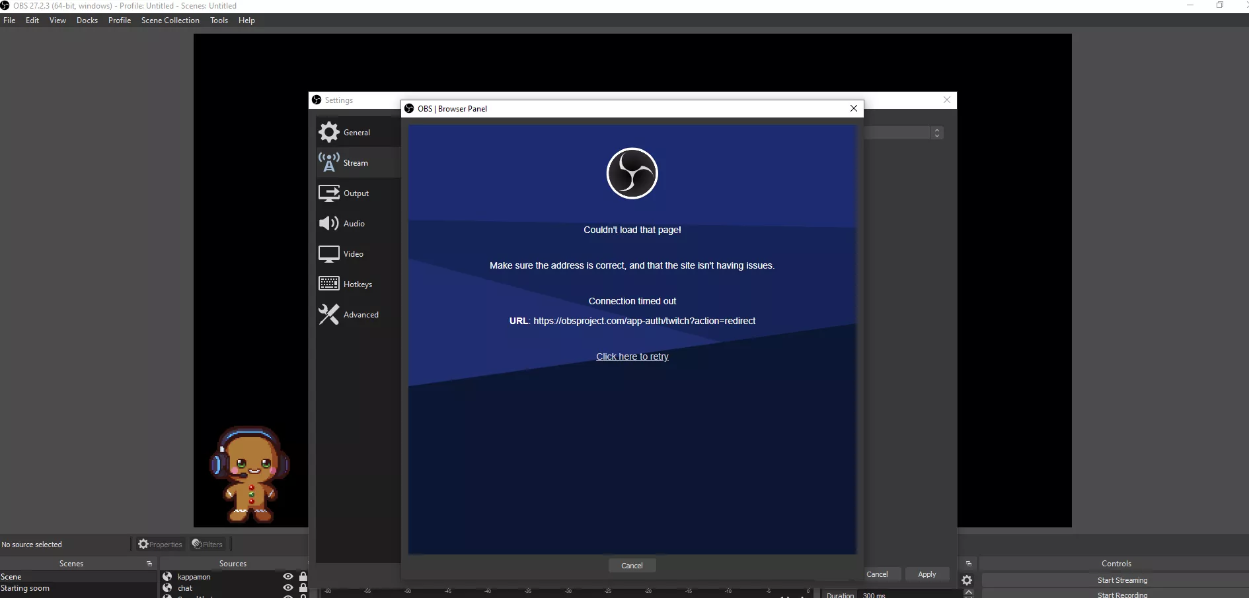Screen dimensions: 1249x598
Task: Open the Output settings section
Action: (x=355, y=193)
